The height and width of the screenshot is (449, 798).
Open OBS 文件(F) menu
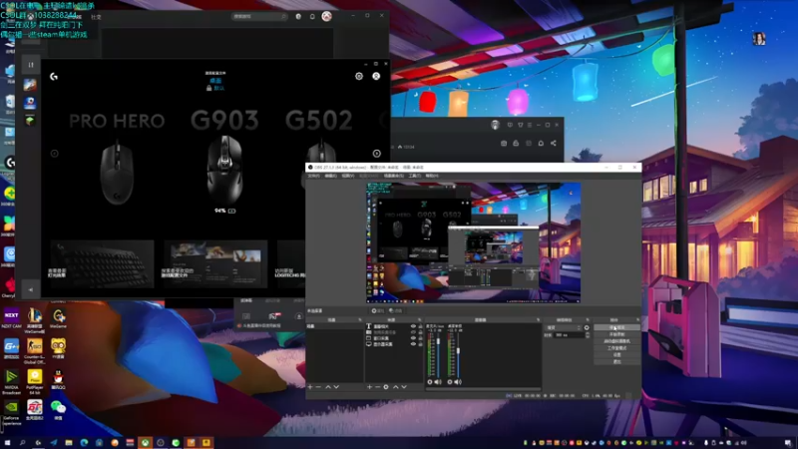314,176
